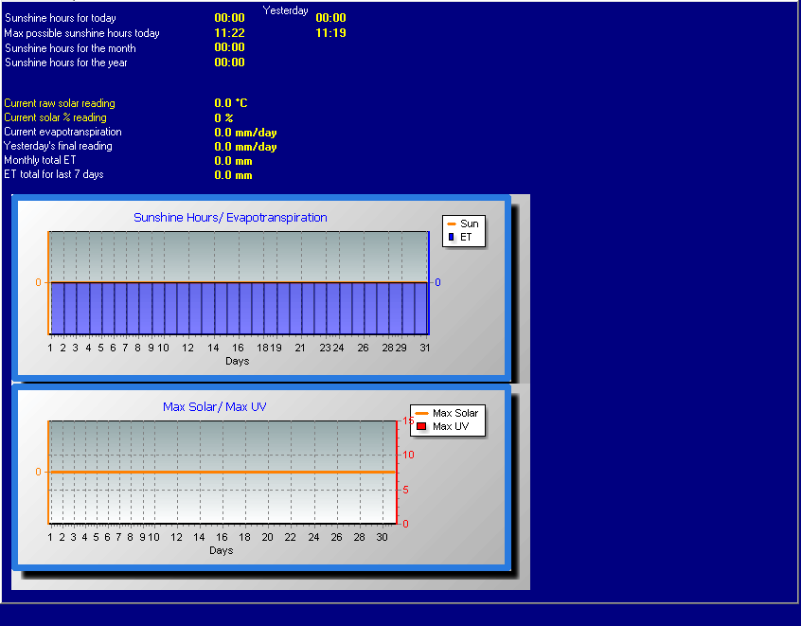Click day 14 on the sunshine chart axis
The width and height of the screenshot is (801, 626).
pyautogui.click(x=213, y=348)
